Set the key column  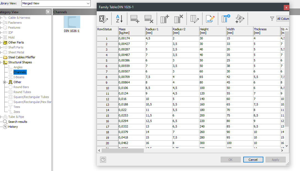(x=225, y=19)
